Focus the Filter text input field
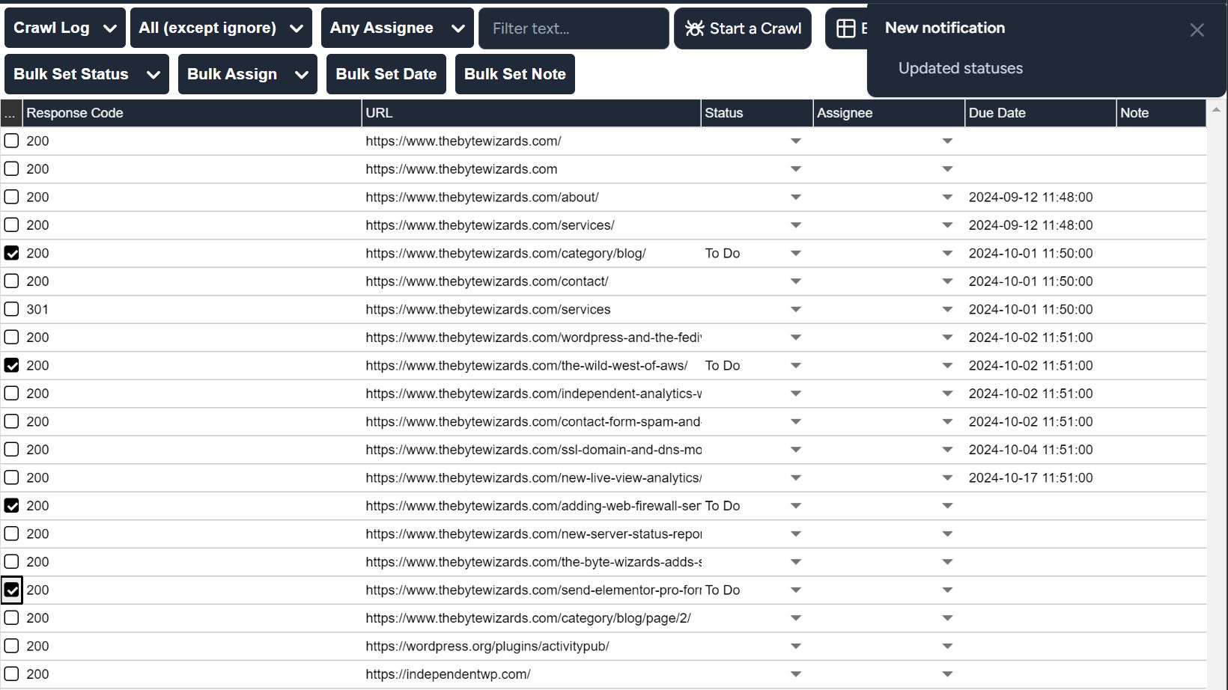1228x690 pixels. pos(573,28)
